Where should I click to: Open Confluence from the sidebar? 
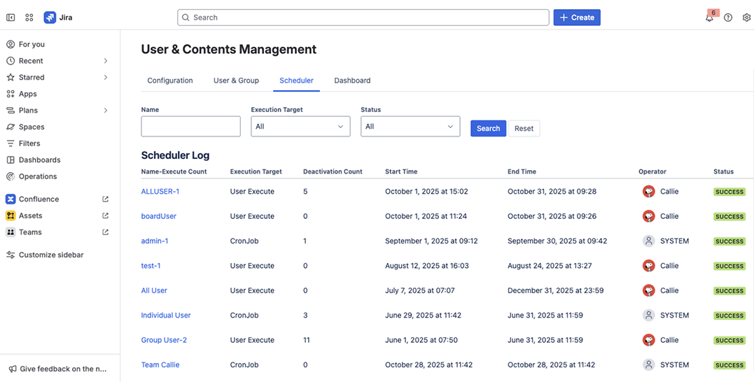click(39, 199)
